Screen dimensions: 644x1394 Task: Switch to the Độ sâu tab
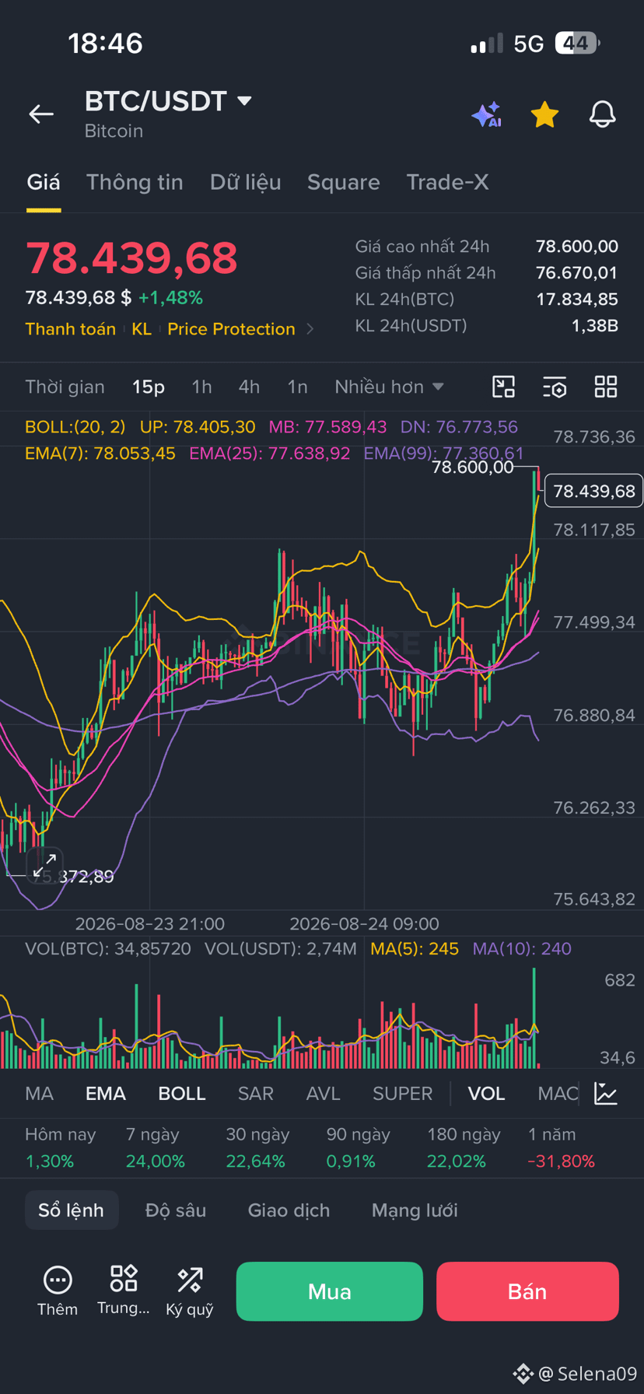point(176,1210)
